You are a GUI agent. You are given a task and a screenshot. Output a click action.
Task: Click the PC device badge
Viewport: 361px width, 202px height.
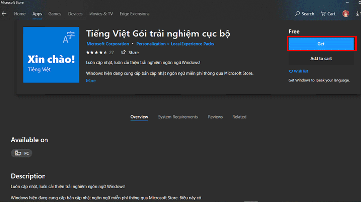pyautogui.click(x=22, y=153)
